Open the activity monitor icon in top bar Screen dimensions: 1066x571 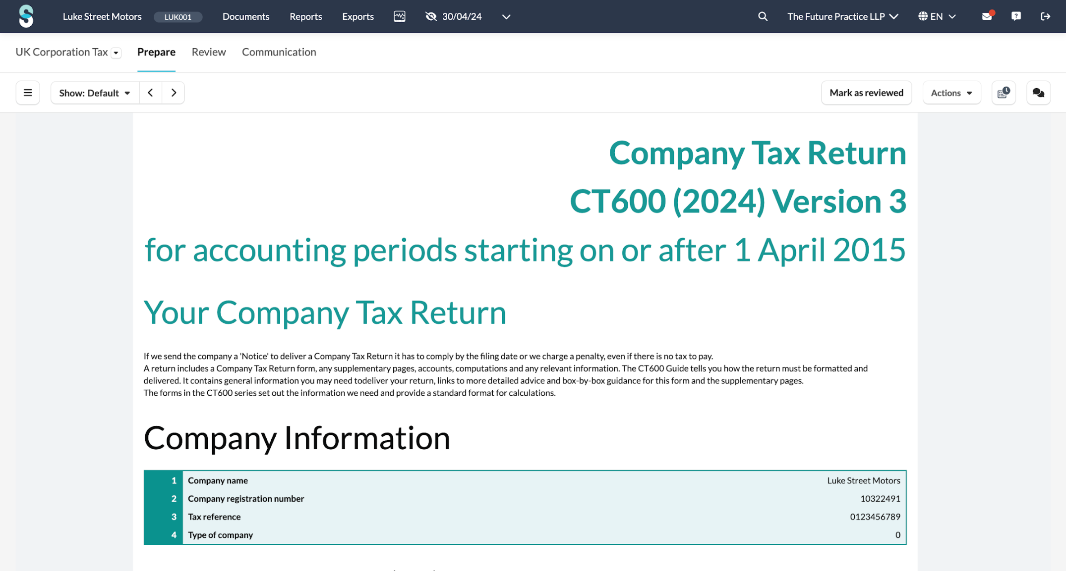pos(400,16)
